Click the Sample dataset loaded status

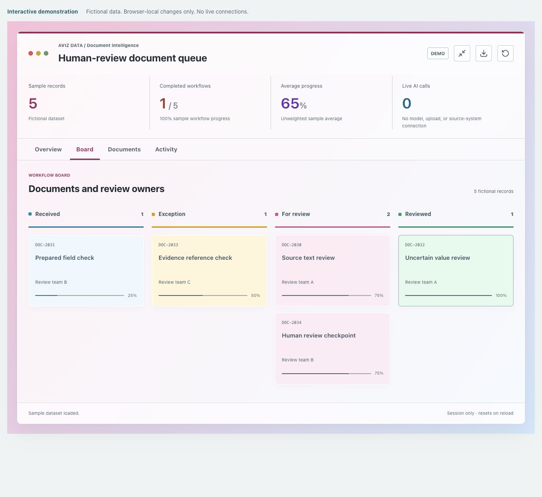54,413
